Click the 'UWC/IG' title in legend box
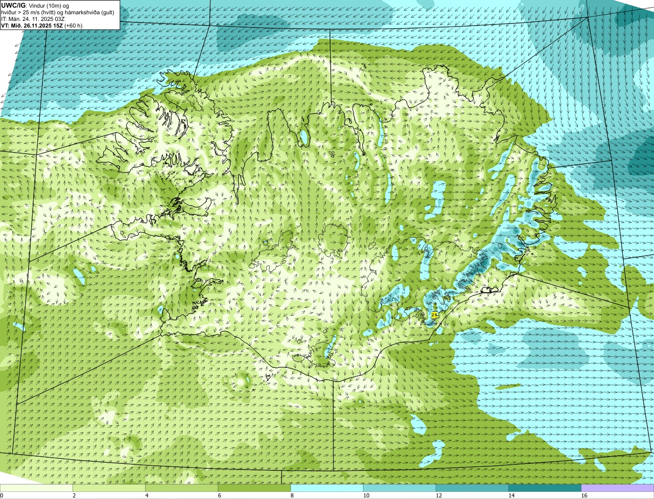 click(x=12, y=5)
